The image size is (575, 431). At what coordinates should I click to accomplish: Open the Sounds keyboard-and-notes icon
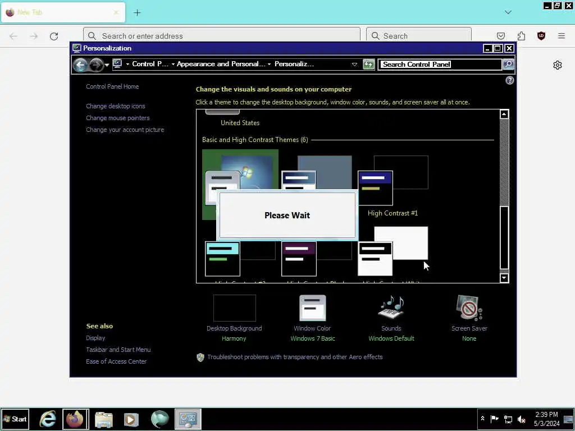[391, 307]
